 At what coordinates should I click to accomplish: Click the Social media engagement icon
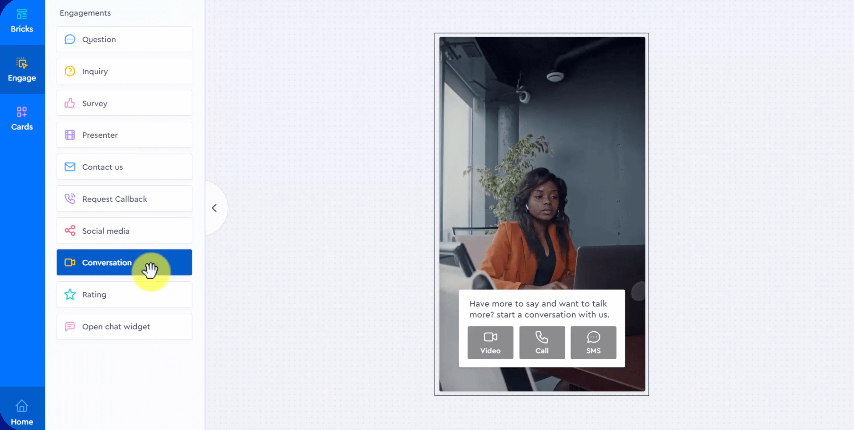pyautogui.click(x=70, y=230)
